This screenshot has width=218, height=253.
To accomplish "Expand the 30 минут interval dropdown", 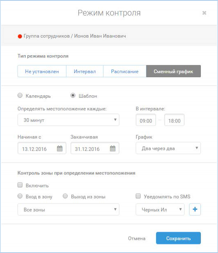I will (68, 120).
